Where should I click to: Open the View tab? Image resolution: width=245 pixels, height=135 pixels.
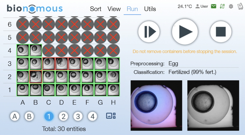[x=114, y=9]
